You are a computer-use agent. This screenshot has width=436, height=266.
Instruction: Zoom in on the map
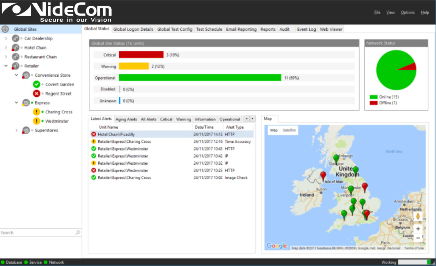(x=418, y=229)
